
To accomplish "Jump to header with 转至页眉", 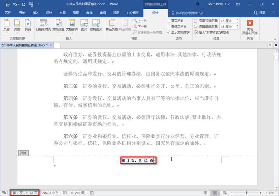I will pyautogui.click(x=112, y=25).
